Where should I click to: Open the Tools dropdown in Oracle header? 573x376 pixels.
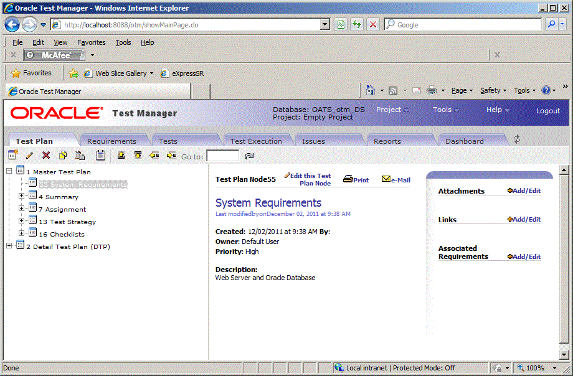tap(446, 110)
